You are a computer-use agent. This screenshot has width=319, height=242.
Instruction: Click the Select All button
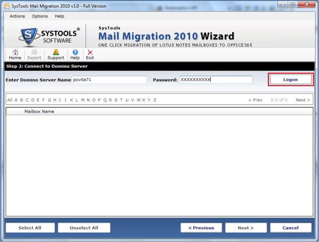pyautogui.click(x=30, y=228)
